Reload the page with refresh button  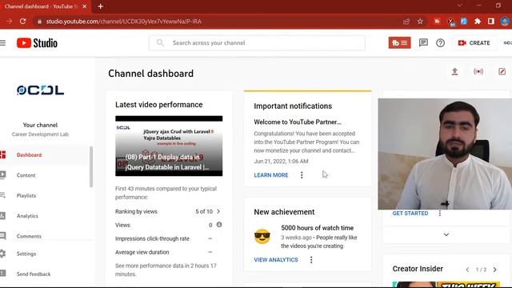(22, 22)
